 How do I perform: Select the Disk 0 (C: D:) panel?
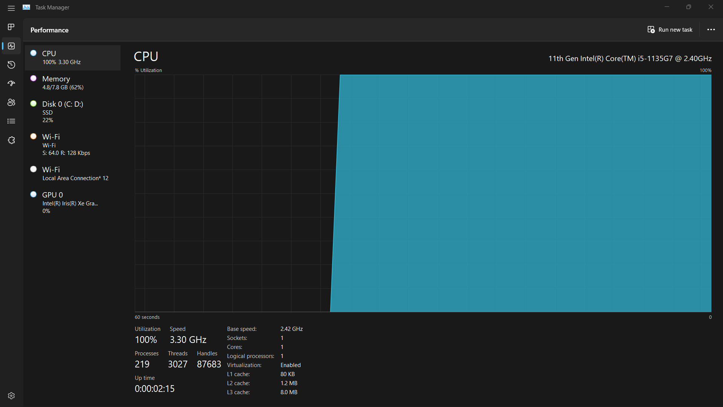(x=72, y=111)
